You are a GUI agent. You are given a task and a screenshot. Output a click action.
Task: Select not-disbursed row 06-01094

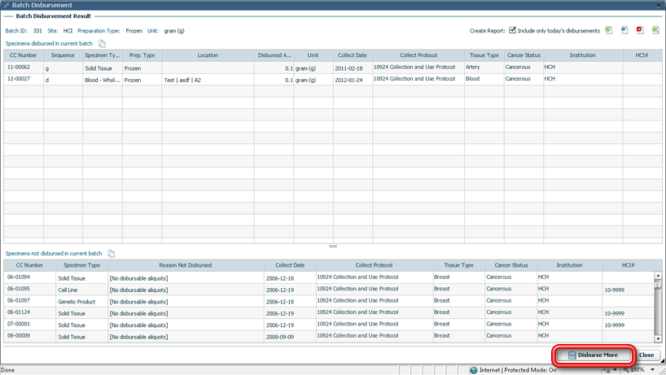[329, 277]
